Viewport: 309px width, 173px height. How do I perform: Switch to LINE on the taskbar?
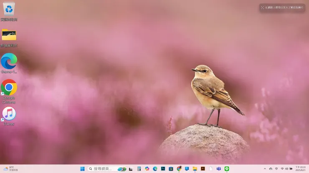(227, 169)
